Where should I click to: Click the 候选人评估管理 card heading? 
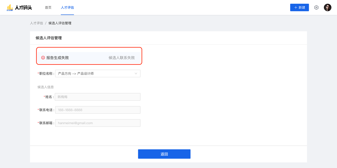49,38
